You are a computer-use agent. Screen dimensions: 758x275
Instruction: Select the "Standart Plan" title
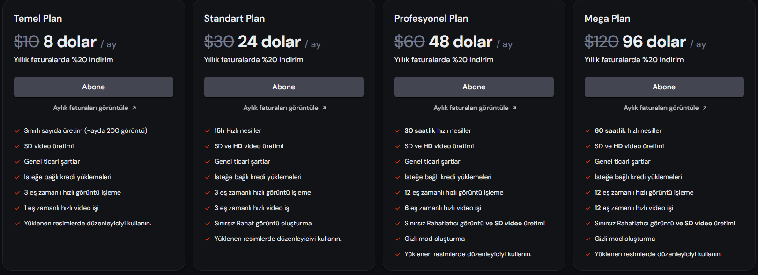(234, 19)
